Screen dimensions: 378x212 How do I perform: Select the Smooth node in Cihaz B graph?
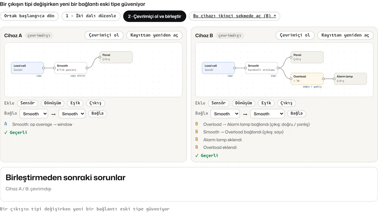(262, 68)
